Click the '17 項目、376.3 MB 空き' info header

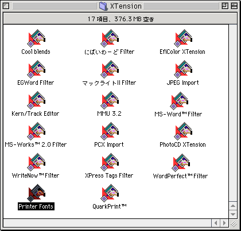120,19
